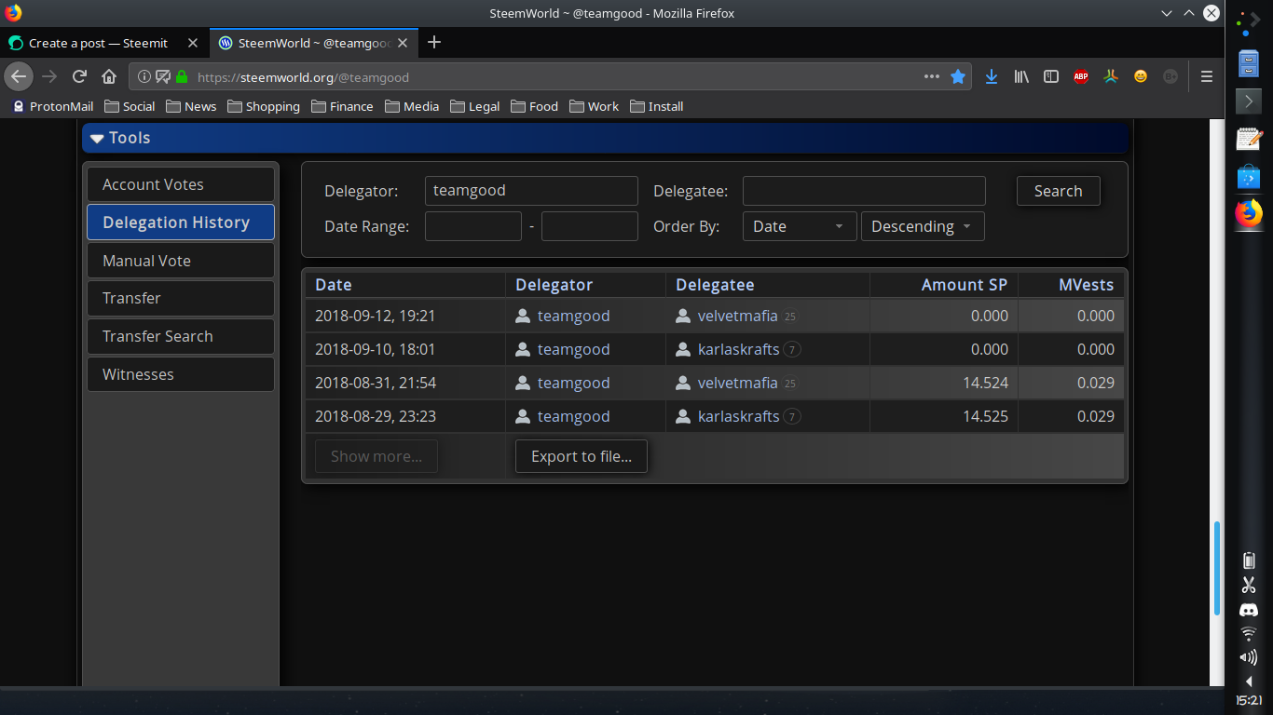Open the Descending sort order dropdown
Screen dimensions: 1273x715
(923, 226)
